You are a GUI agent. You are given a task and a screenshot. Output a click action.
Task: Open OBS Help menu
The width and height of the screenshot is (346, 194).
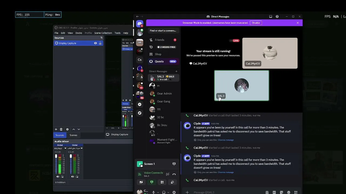[x=126, y=33]
